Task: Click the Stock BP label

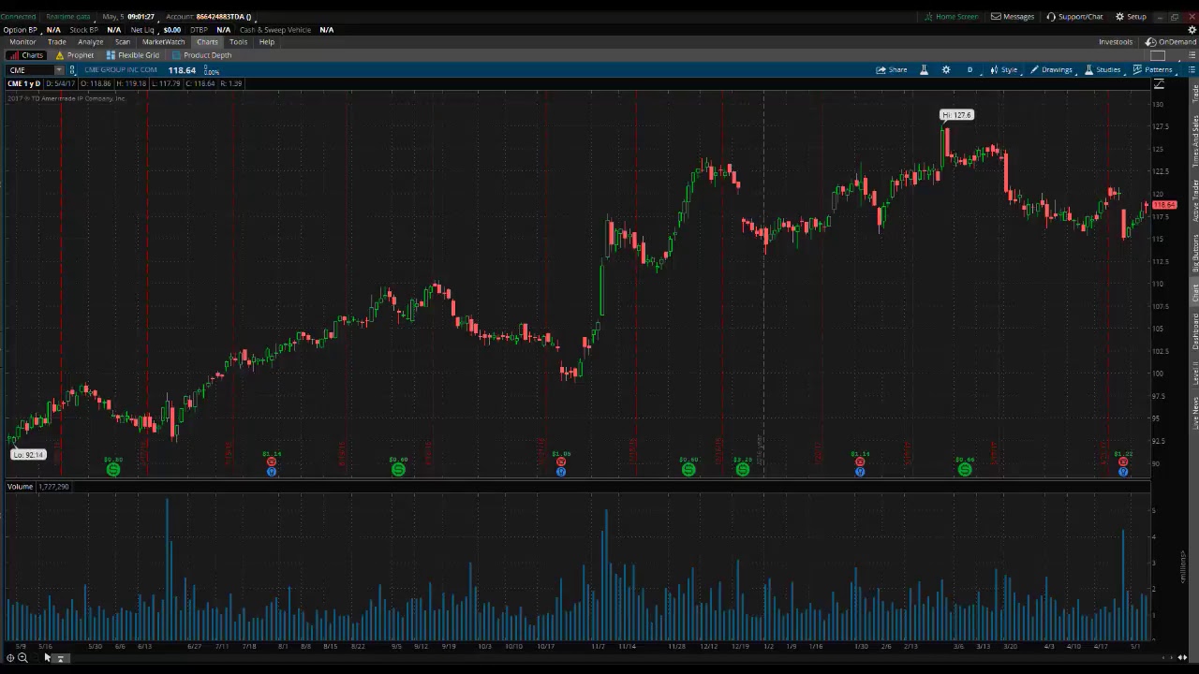Action: click(84, 30)
